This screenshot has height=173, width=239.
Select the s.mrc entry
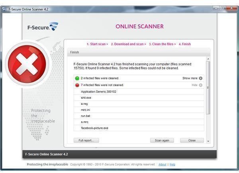pyautogui.click(x=139, y=122)
